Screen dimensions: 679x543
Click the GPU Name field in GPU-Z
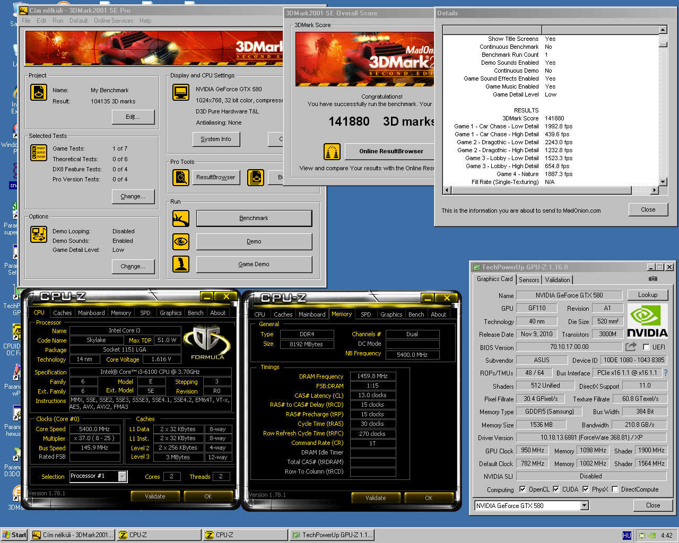(569, 295)
